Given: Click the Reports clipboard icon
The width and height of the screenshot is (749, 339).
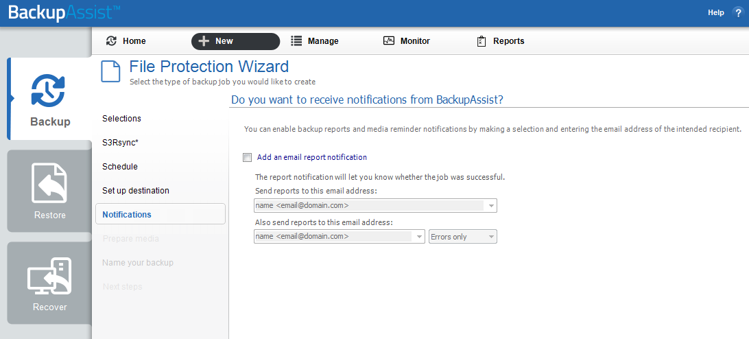Looking at the screenshot, I should coord(481,42).
